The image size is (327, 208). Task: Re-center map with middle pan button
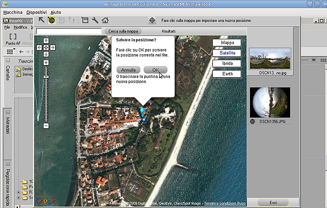46,48
